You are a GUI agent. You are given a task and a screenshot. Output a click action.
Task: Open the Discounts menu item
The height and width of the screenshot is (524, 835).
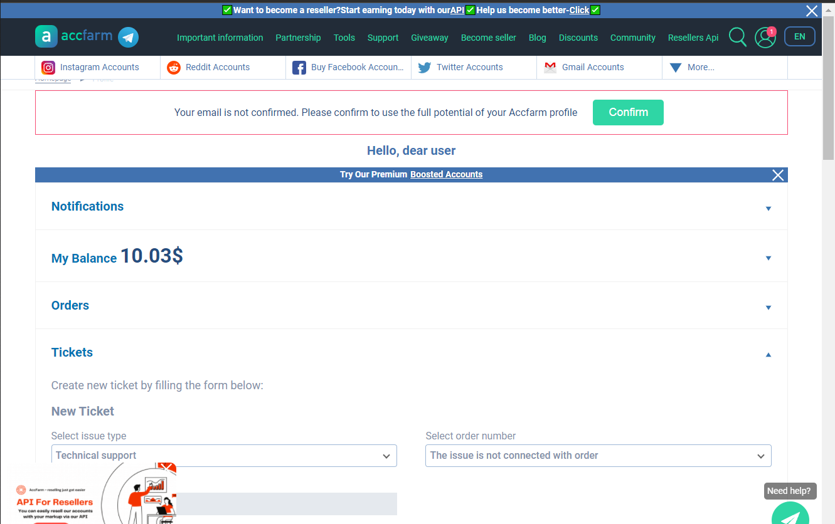(578, 38)
